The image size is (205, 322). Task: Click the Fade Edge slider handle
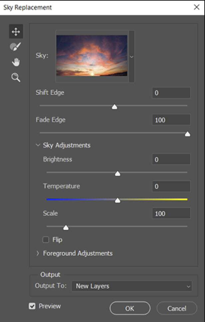coord(187,134)
